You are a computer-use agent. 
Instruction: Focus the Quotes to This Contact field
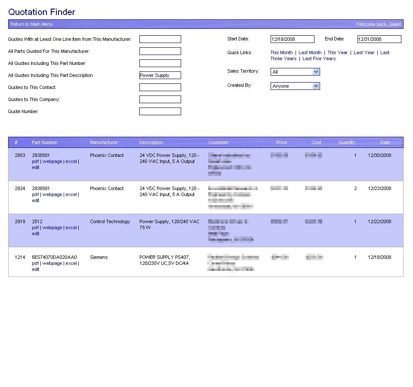click(x=160, y=87)
